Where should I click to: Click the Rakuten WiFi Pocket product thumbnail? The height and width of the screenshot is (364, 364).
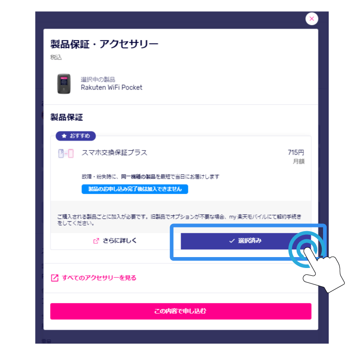pyautogui.click(x=64, y=84)
